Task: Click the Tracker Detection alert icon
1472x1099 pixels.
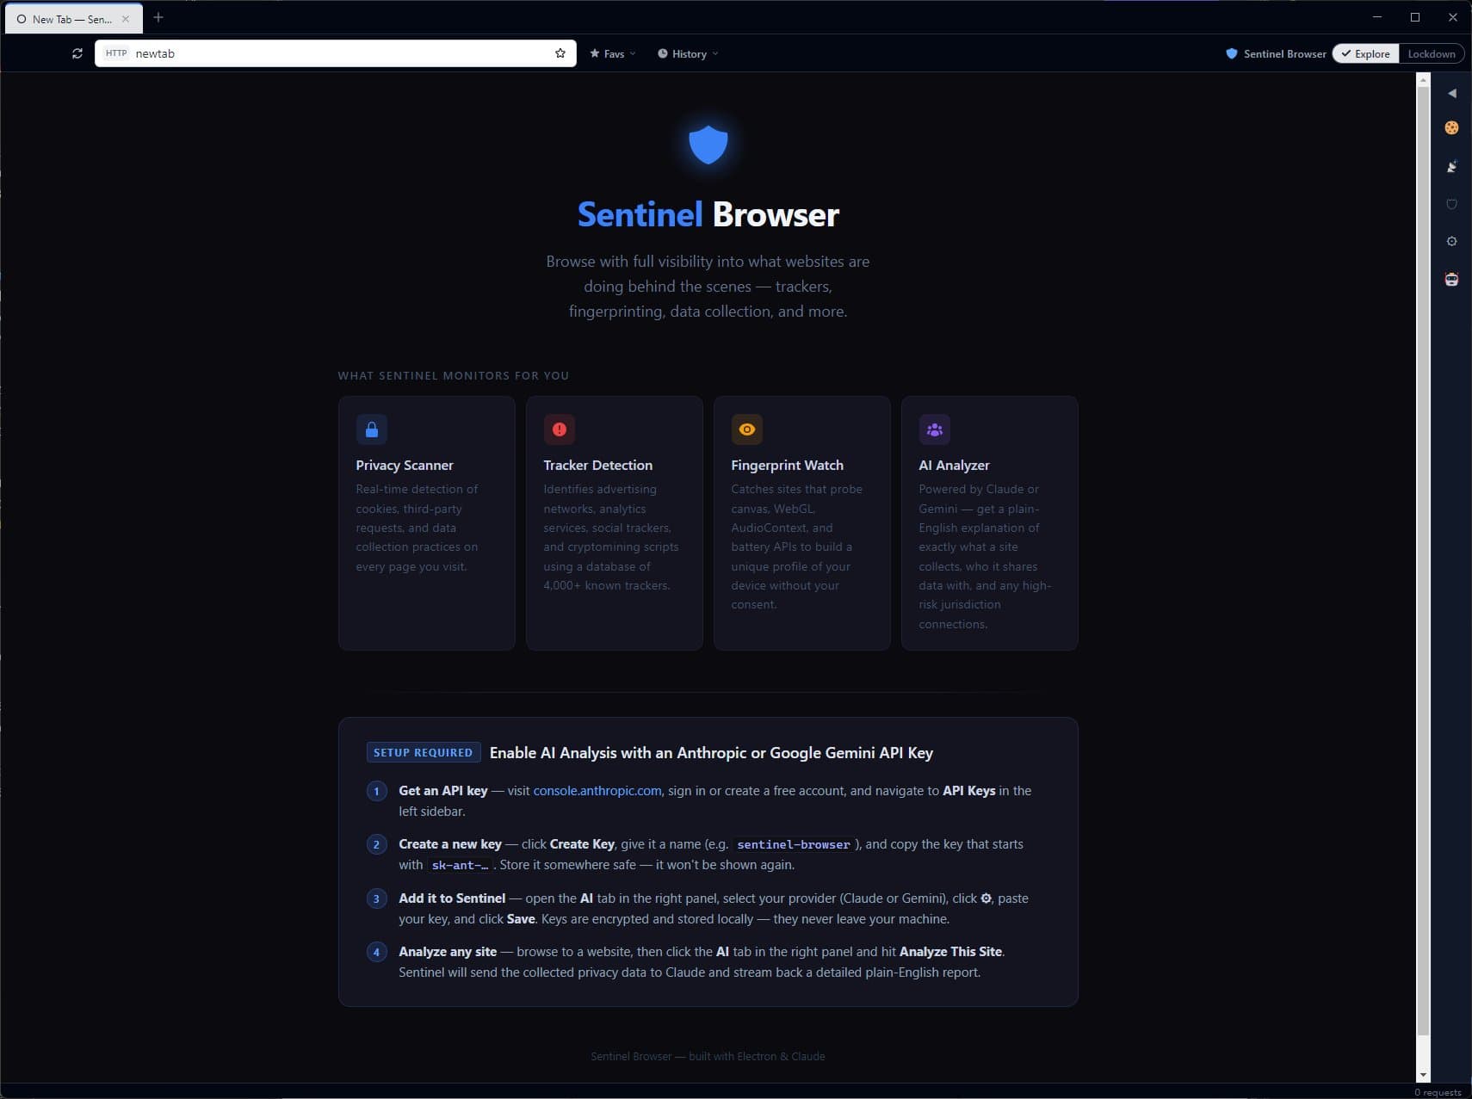Action: click(x=560, y=429)
